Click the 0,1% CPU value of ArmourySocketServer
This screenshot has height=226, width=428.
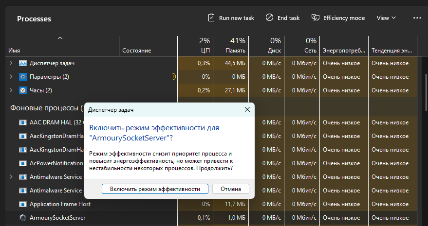point(204,218)
